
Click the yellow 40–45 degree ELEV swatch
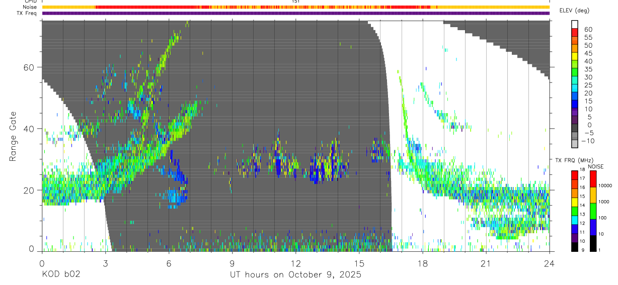(575, 56)
